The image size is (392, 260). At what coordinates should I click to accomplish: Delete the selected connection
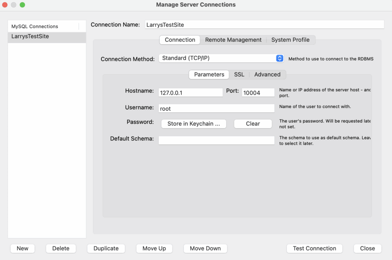click(61, 248)
